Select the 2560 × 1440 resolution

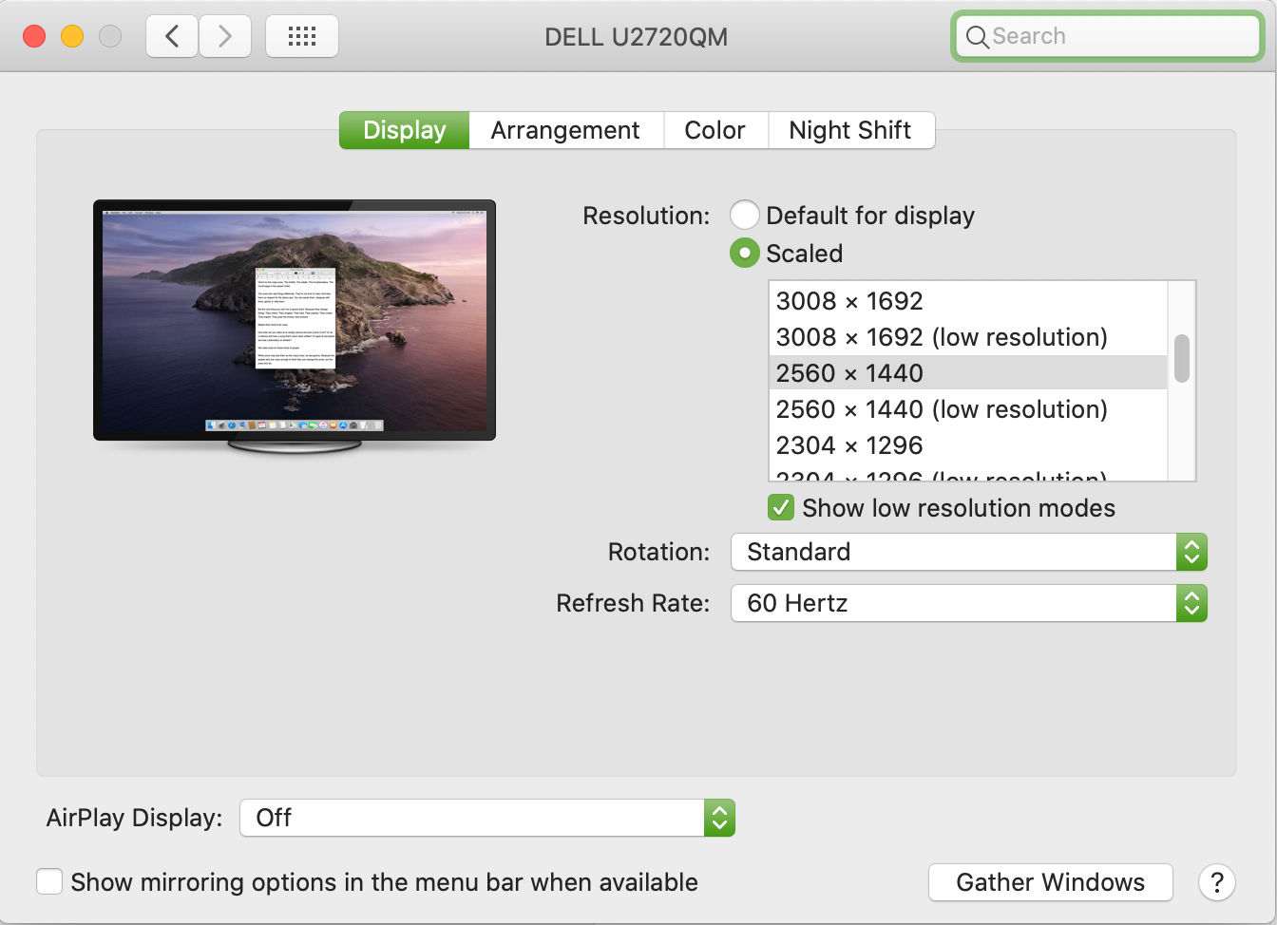tap(968, 373)
